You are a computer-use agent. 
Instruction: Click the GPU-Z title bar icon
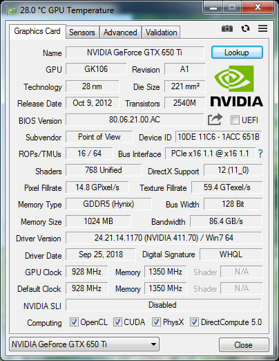pos(11,10)
